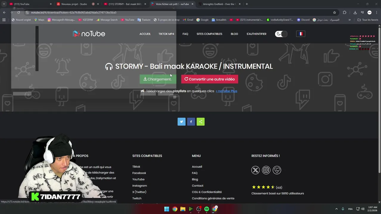This screenshot has width=381, height=214.
Task: Share on Twitter with the blue bird icon
Action: [182, 122]
